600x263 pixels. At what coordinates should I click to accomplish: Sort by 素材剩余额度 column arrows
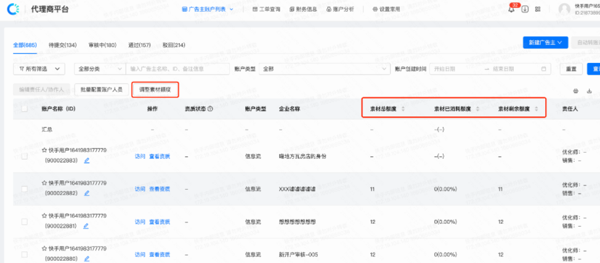click(536, 109)
